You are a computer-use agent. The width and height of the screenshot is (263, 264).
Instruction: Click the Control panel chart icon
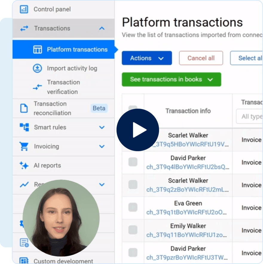point(24,9)
